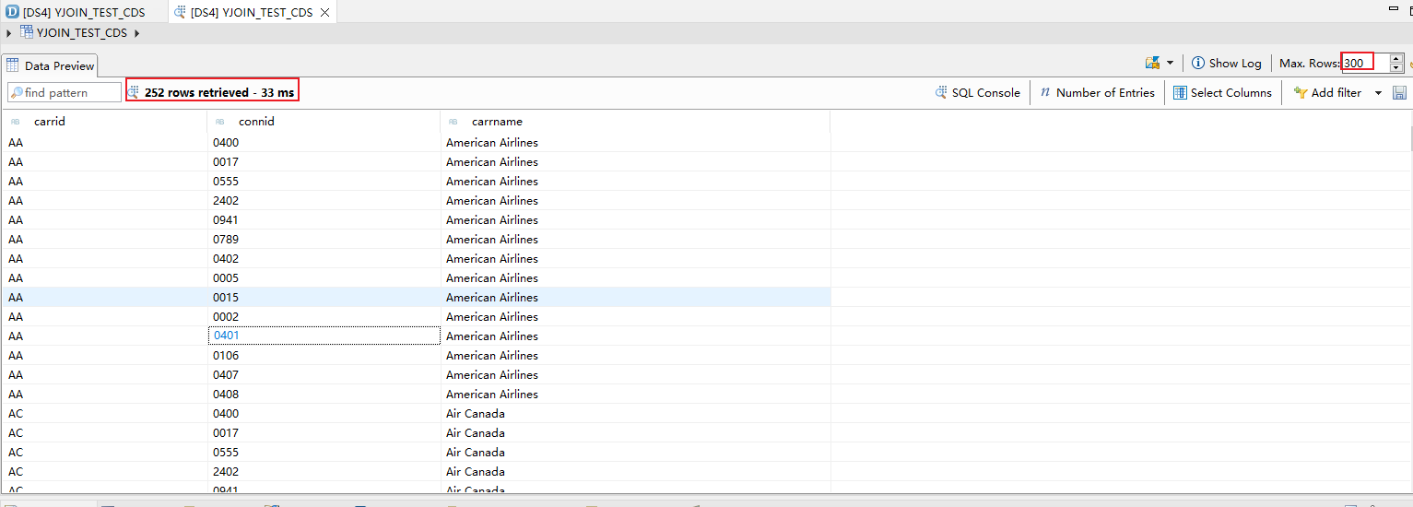Open the Select Columns dialog
Screen dimensions: 1413x507
point(1222,93)
